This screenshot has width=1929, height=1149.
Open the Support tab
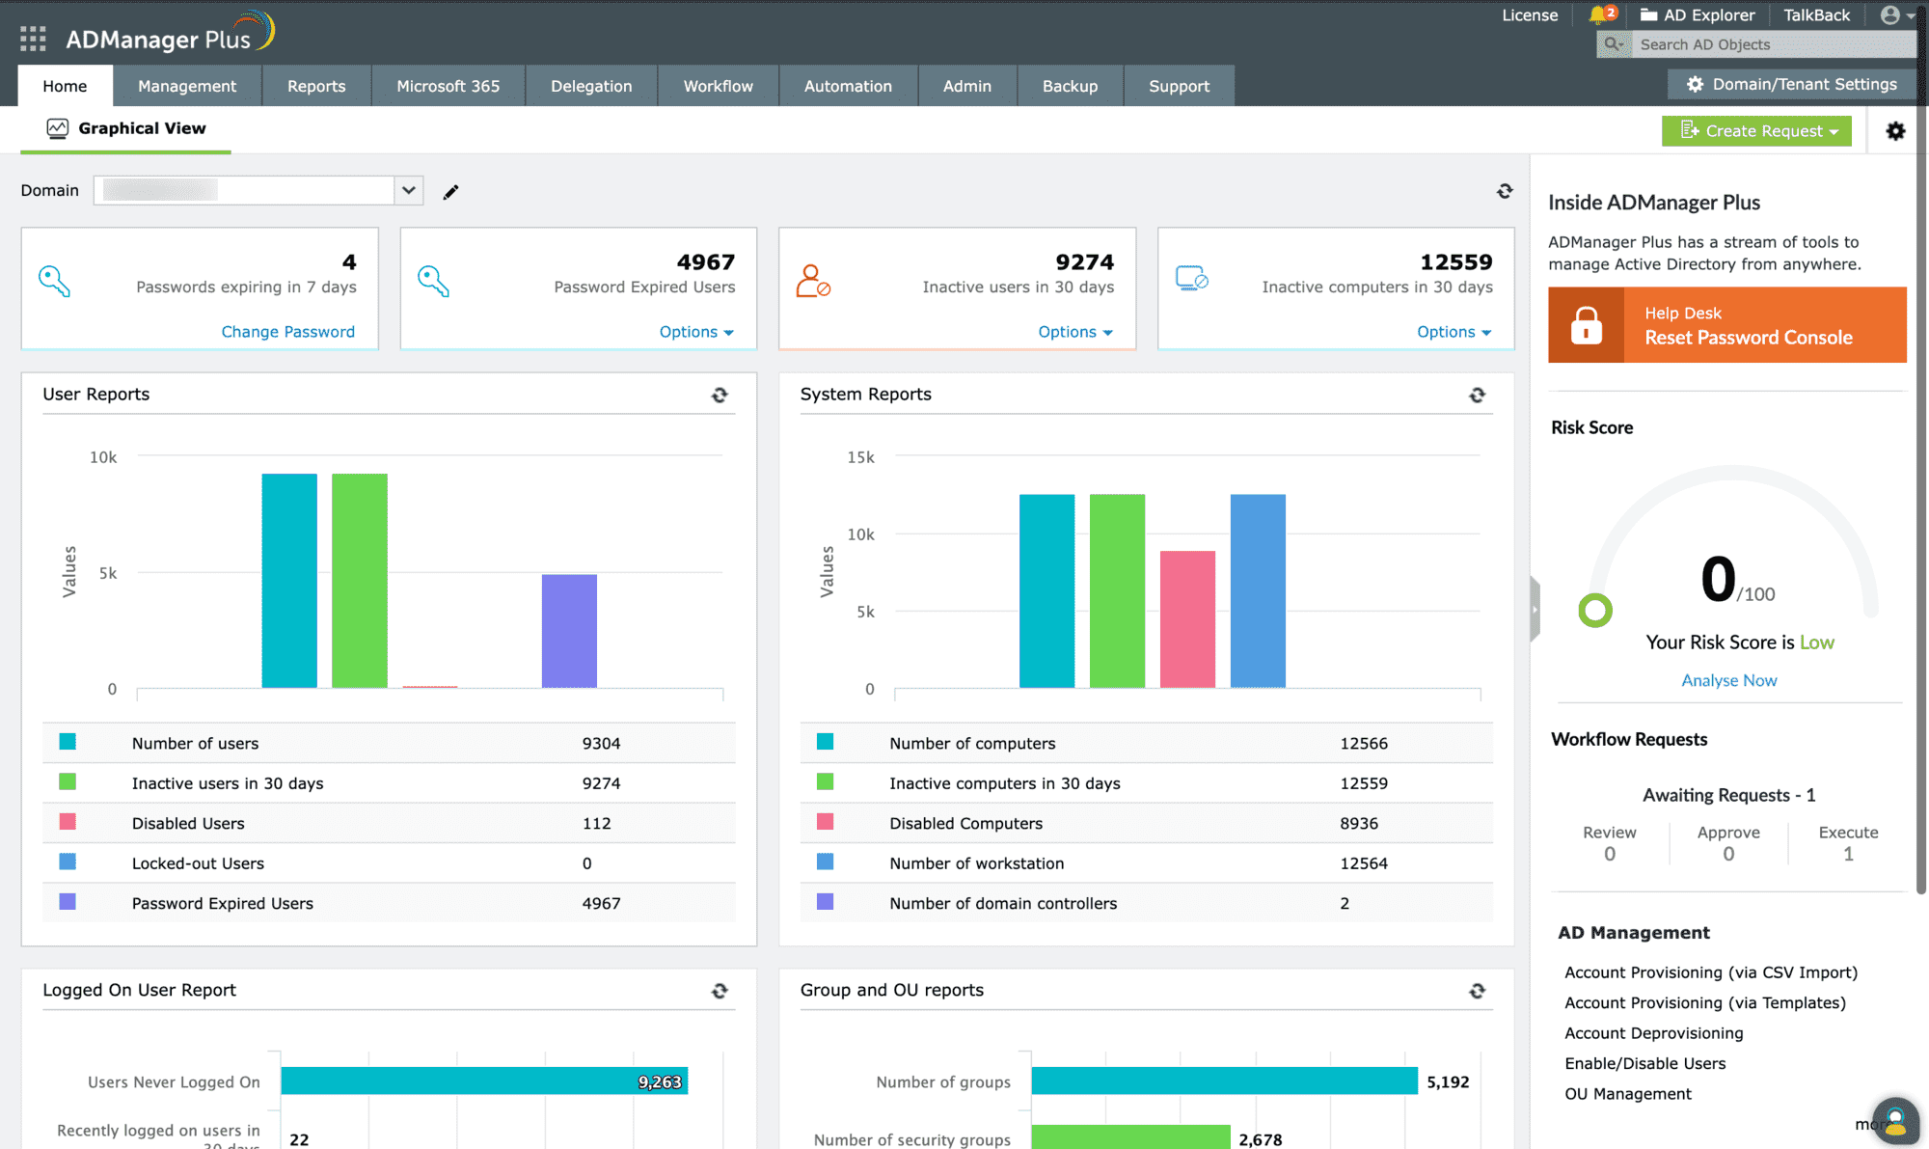[x=1179, y=86]
